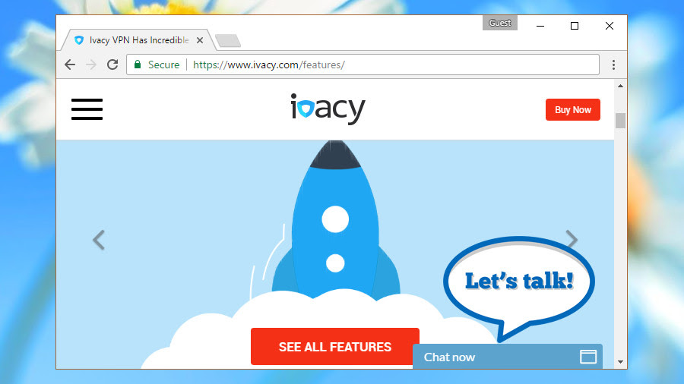Open Chrome three-dot menu
684x384 pixels.
coord(613,65)
